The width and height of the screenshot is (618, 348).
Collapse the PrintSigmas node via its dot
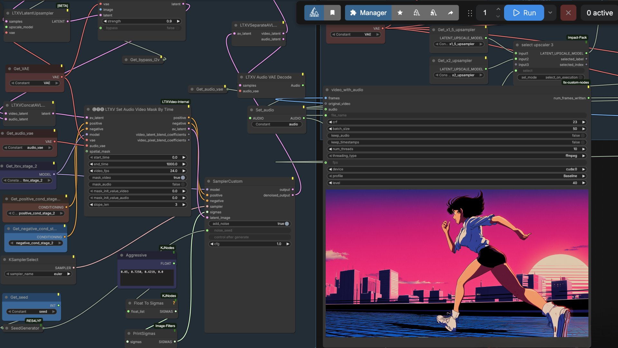(x=129, y=333)
